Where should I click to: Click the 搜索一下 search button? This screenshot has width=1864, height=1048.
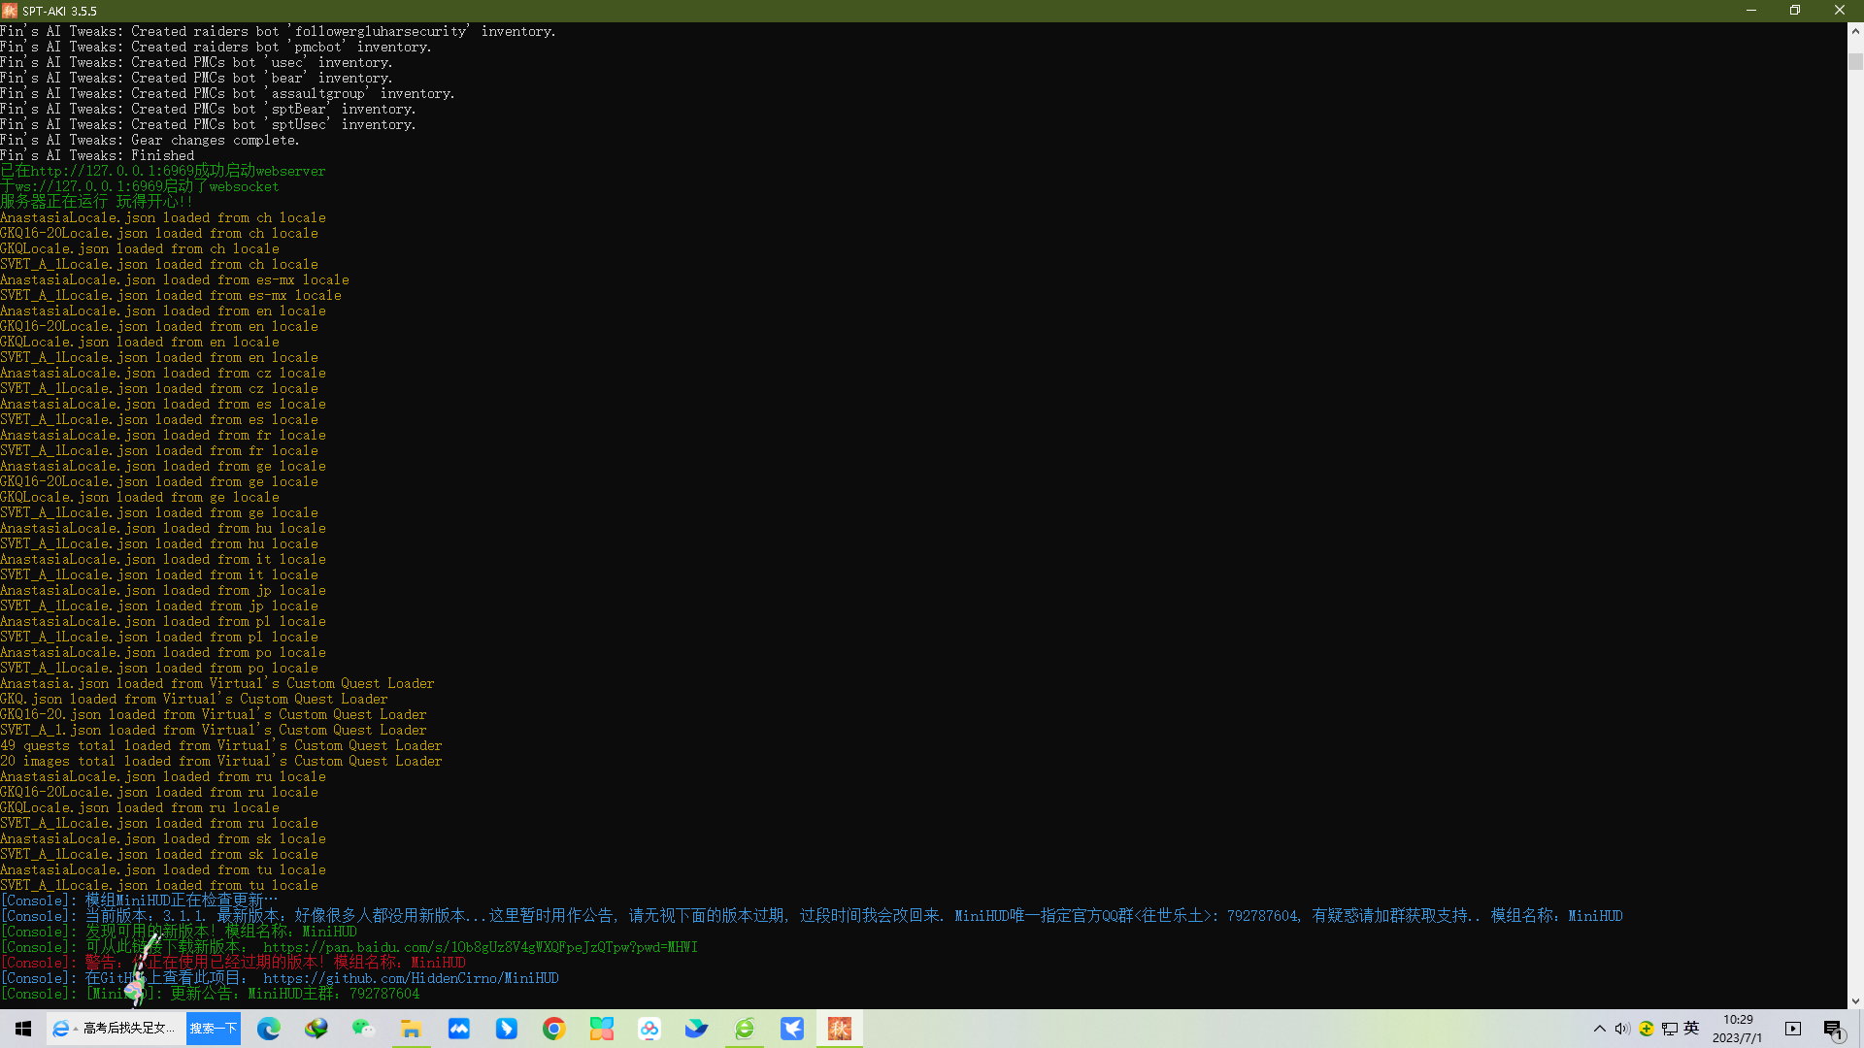coord(213,1029)
